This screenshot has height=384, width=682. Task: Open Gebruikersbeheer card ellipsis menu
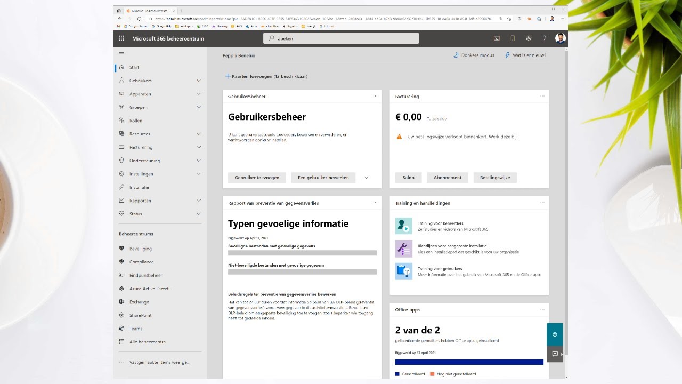click(375, 96)
